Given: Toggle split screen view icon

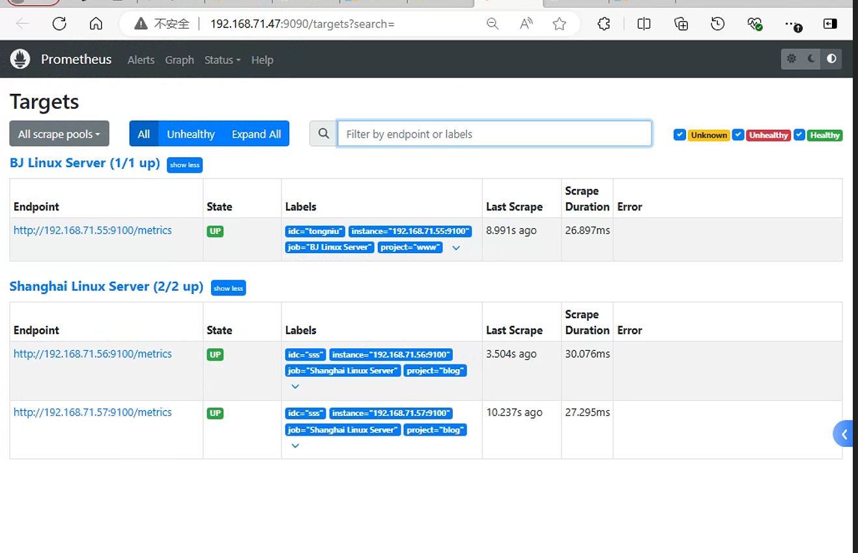Looking at the screenshot, I should (644, 24).
